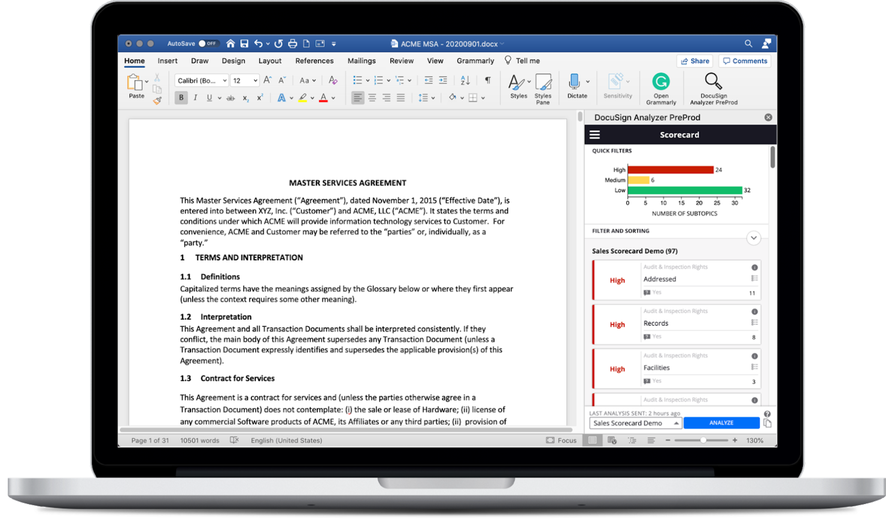This screenshot has width=886, height=519.
Task: Decrease paragraph indent
Action: tap(429, 80)
